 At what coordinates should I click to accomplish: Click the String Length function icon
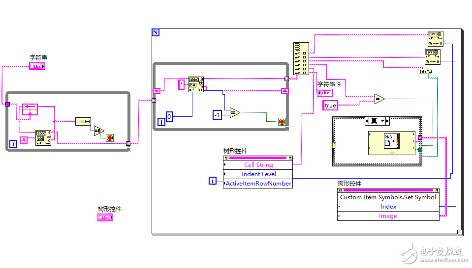(83, 121)
